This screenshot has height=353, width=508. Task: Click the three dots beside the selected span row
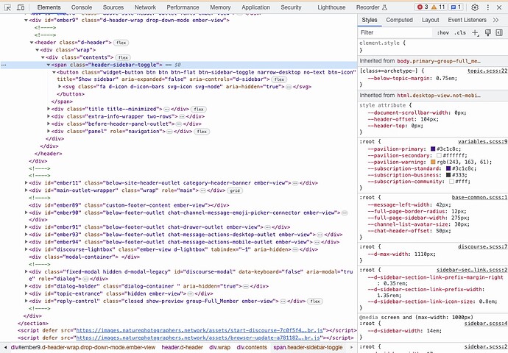click(4, 65)
